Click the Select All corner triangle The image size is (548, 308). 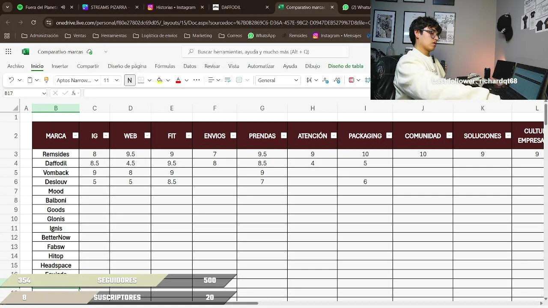pyautogui.click(x=16, y=108)
